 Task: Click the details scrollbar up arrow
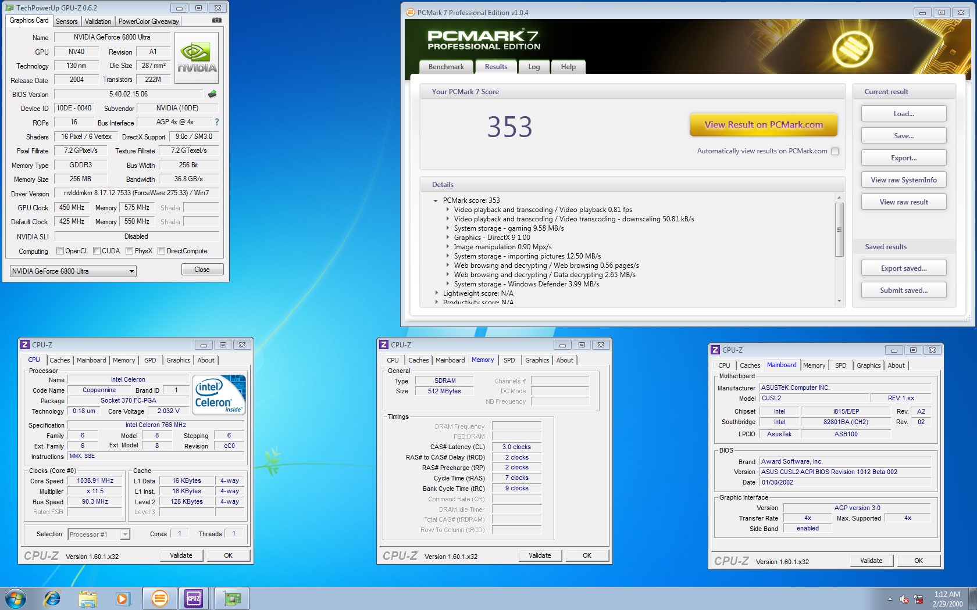tap(839, 198)
